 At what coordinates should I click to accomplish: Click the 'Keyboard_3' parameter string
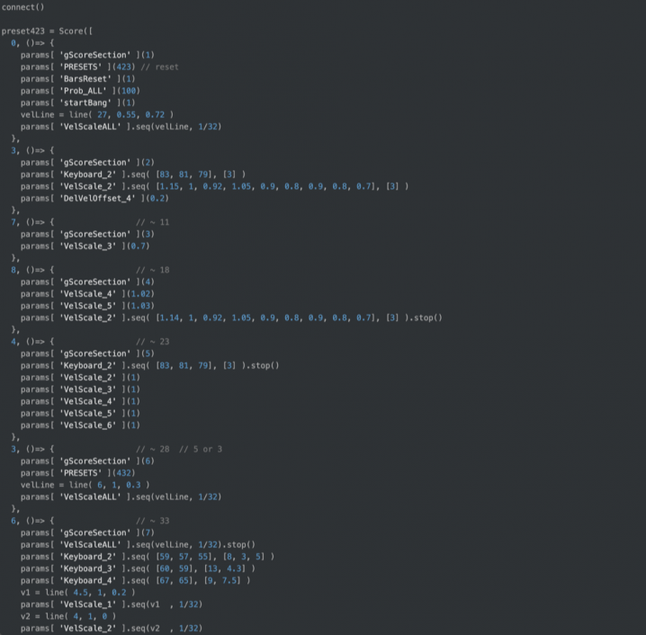[x=86, y=568]
